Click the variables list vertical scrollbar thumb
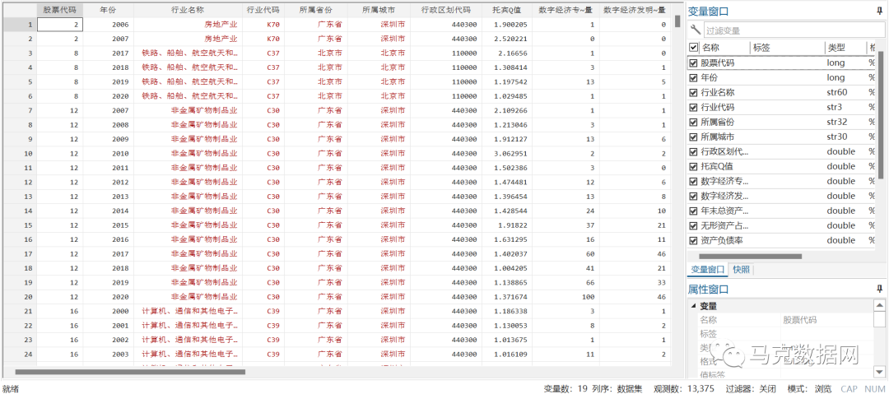Image resolution: width=889 pixels, height=394 pixels. (881, 114)
